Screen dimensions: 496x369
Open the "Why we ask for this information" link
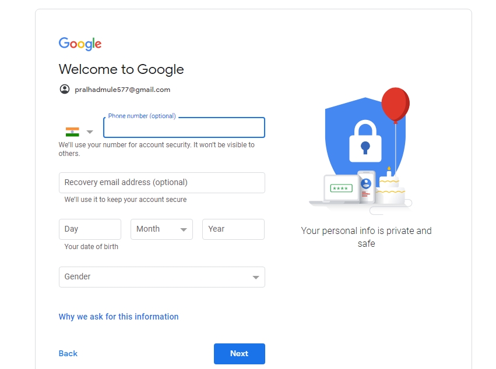[x=118, y=317]
